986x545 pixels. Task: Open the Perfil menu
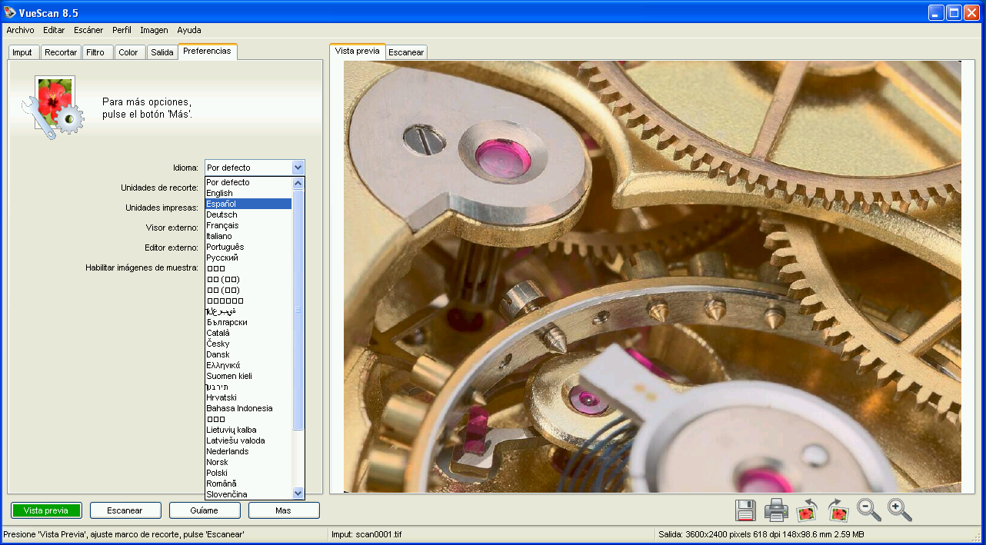pos(122,30)
